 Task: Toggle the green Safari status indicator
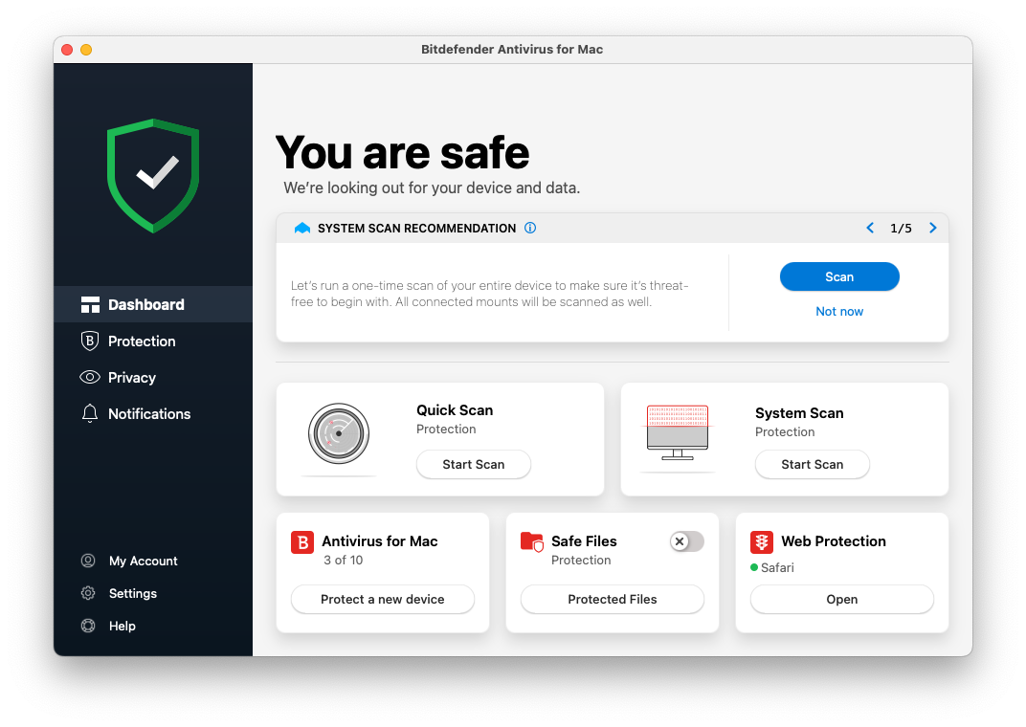[753, 565]
